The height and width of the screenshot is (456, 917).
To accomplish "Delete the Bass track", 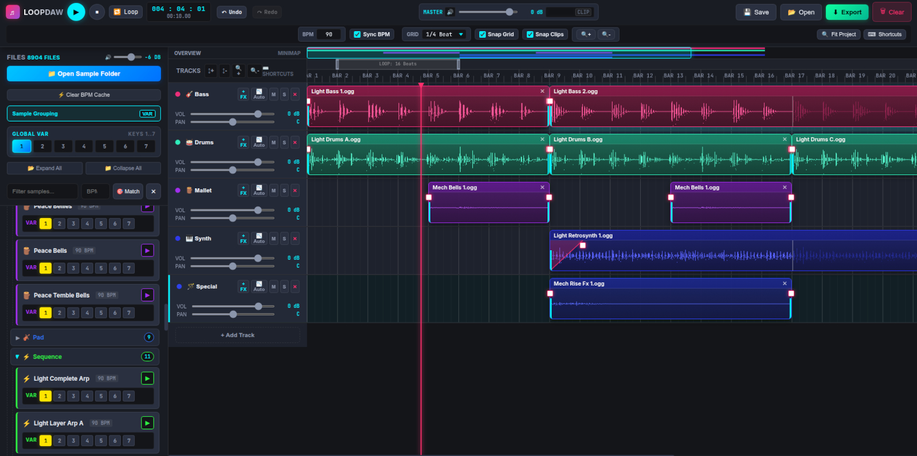I will (x=295, y=95).
